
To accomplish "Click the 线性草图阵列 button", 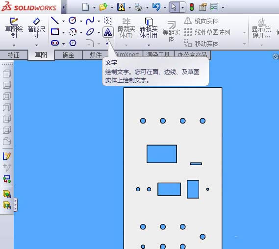I will tap(207, 32).
